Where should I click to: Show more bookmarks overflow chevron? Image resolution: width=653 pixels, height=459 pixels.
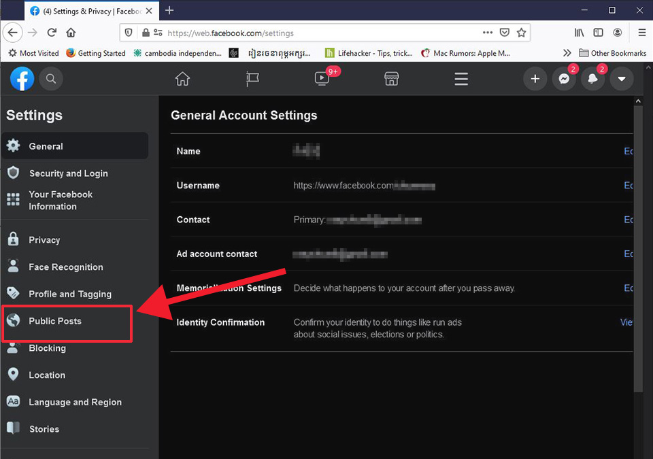click(x=567, y=53)
